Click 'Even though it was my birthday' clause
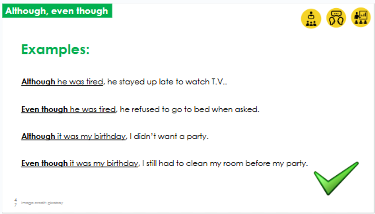375x214 pixels. tap(80, 163)
